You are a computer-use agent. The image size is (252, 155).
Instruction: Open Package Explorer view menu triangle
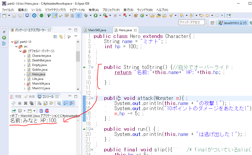tap(76, 36)
